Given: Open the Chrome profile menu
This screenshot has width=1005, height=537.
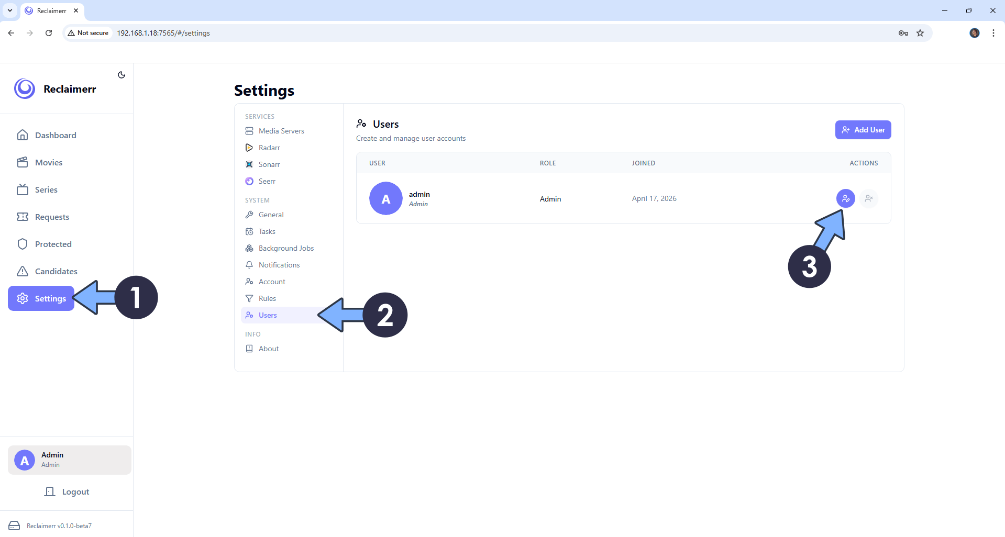Looking at the screenshot, I should [974, 33].
